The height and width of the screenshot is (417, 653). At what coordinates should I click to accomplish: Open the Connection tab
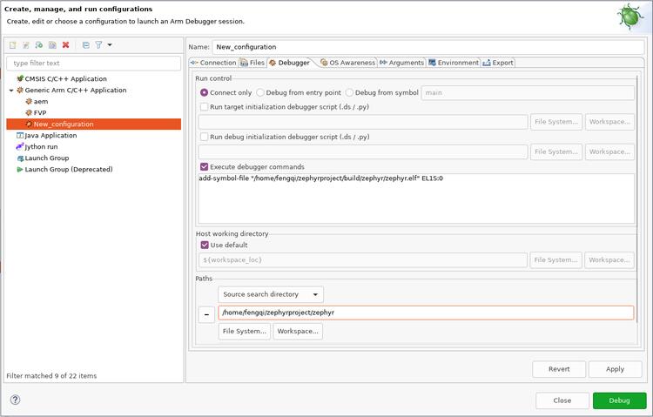pyautogui.click(x=213, y=63)
